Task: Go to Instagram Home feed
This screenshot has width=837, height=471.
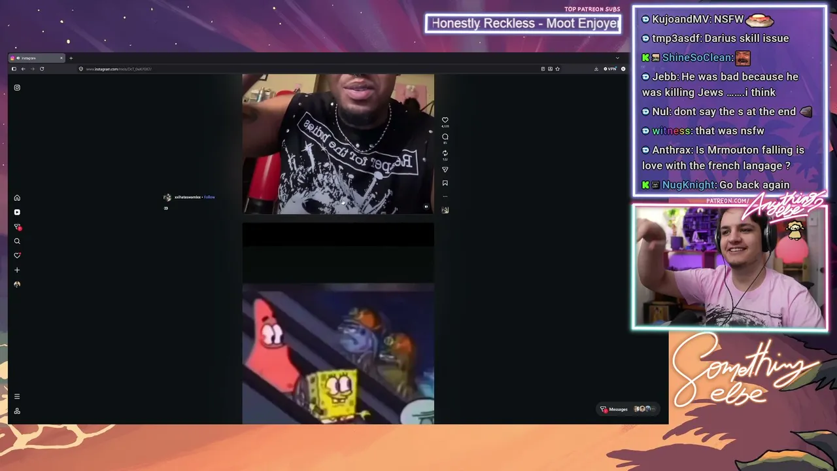Action: pos(17,198)
